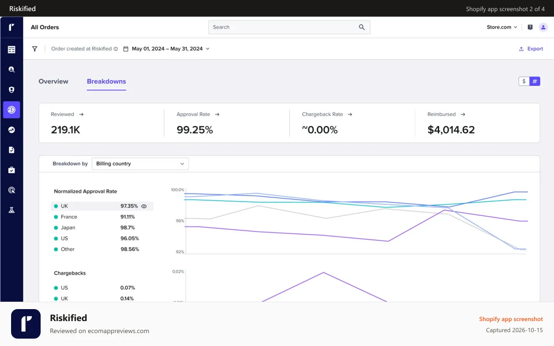Image resolution: width=554 pixels, height=346 pixels.
Task: Open the help question mark icon
Action: (x=530, y=27)
